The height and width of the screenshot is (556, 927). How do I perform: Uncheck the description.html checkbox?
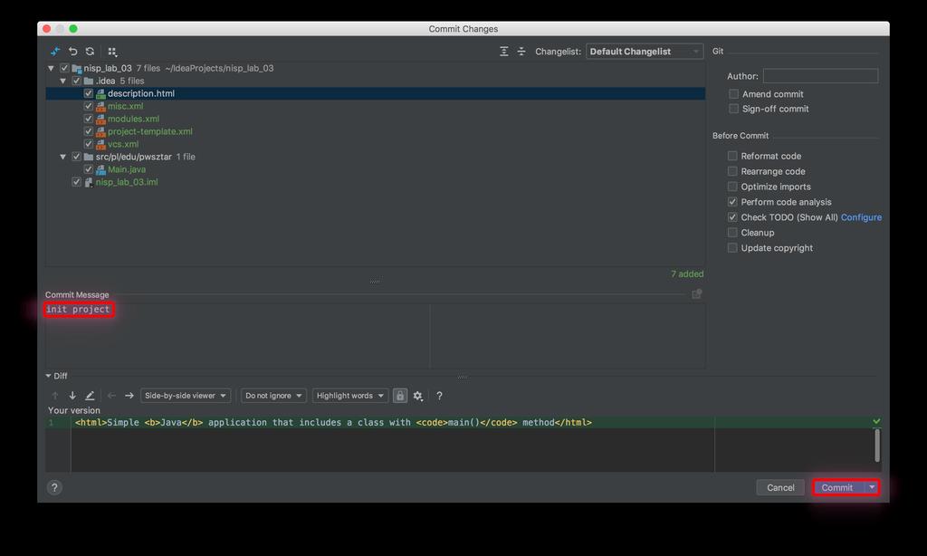pyautogui.click(x=88, y=93)
